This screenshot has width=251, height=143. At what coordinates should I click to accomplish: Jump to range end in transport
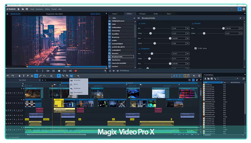[x=70, y=71]
